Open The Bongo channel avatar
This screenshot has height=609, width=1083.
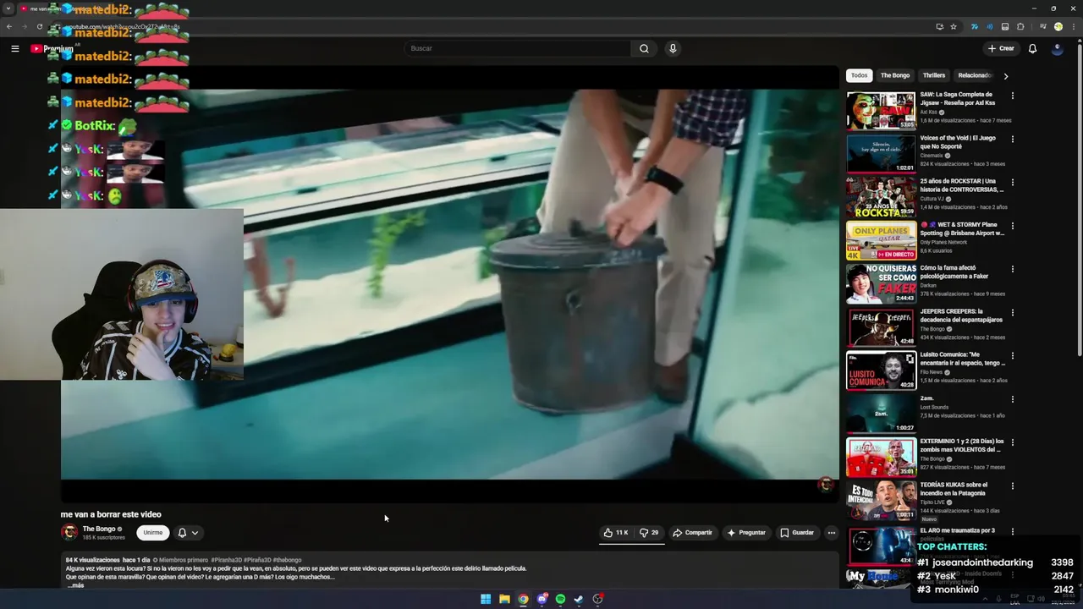click(x=69, y=532)
